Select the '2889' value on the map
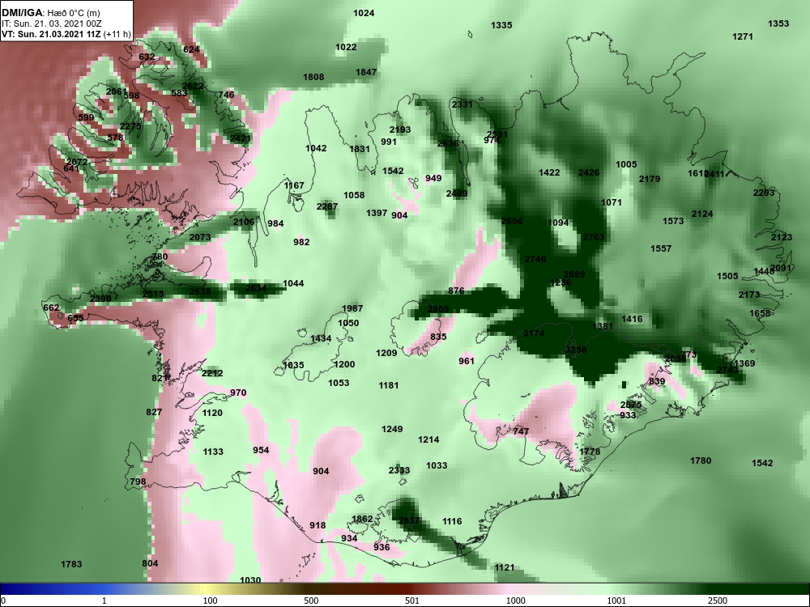The height and width of the screenshot is (607, 810). pos(574,274)
